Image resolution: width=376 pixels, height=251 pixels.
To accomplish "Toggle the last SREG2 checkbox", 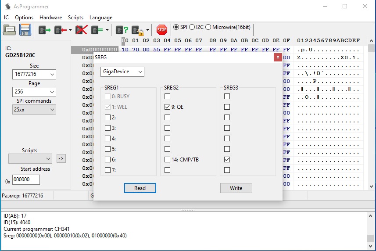I will click(x=167, y=170).
